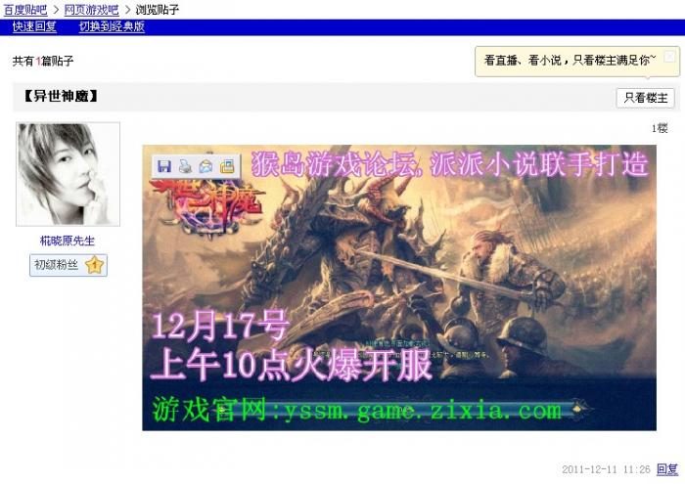Click 切换到经典版 in the blue bar

[x=112, y=26]
